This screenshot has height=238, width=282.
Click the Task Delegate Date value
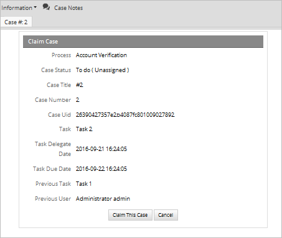(x=101, y=149)
